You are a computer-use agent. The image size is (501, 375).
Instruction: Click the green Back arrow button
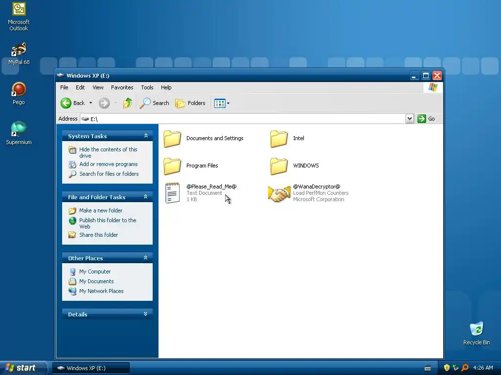[66, 103]
